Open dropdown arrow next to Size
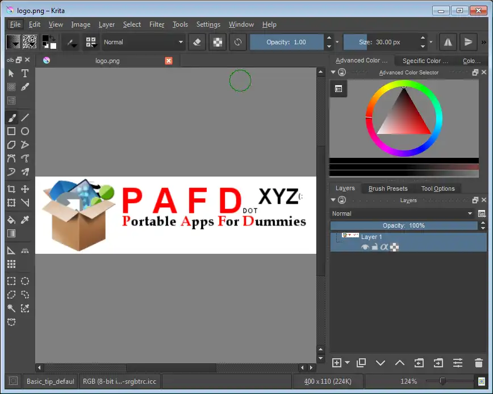Screen dimensions: 493x394 [431, 42]
